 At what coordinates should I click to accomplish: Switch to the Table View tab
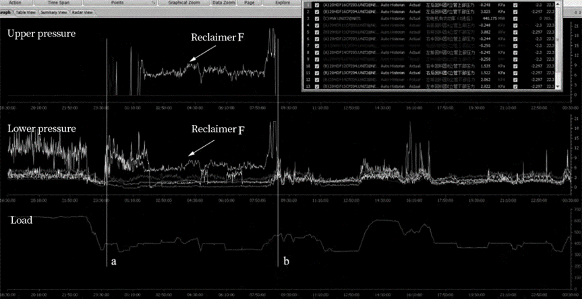point(25,12)
